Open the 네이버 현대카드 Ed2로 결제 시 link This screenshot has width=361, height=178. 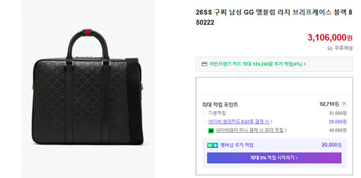point(239,122)
